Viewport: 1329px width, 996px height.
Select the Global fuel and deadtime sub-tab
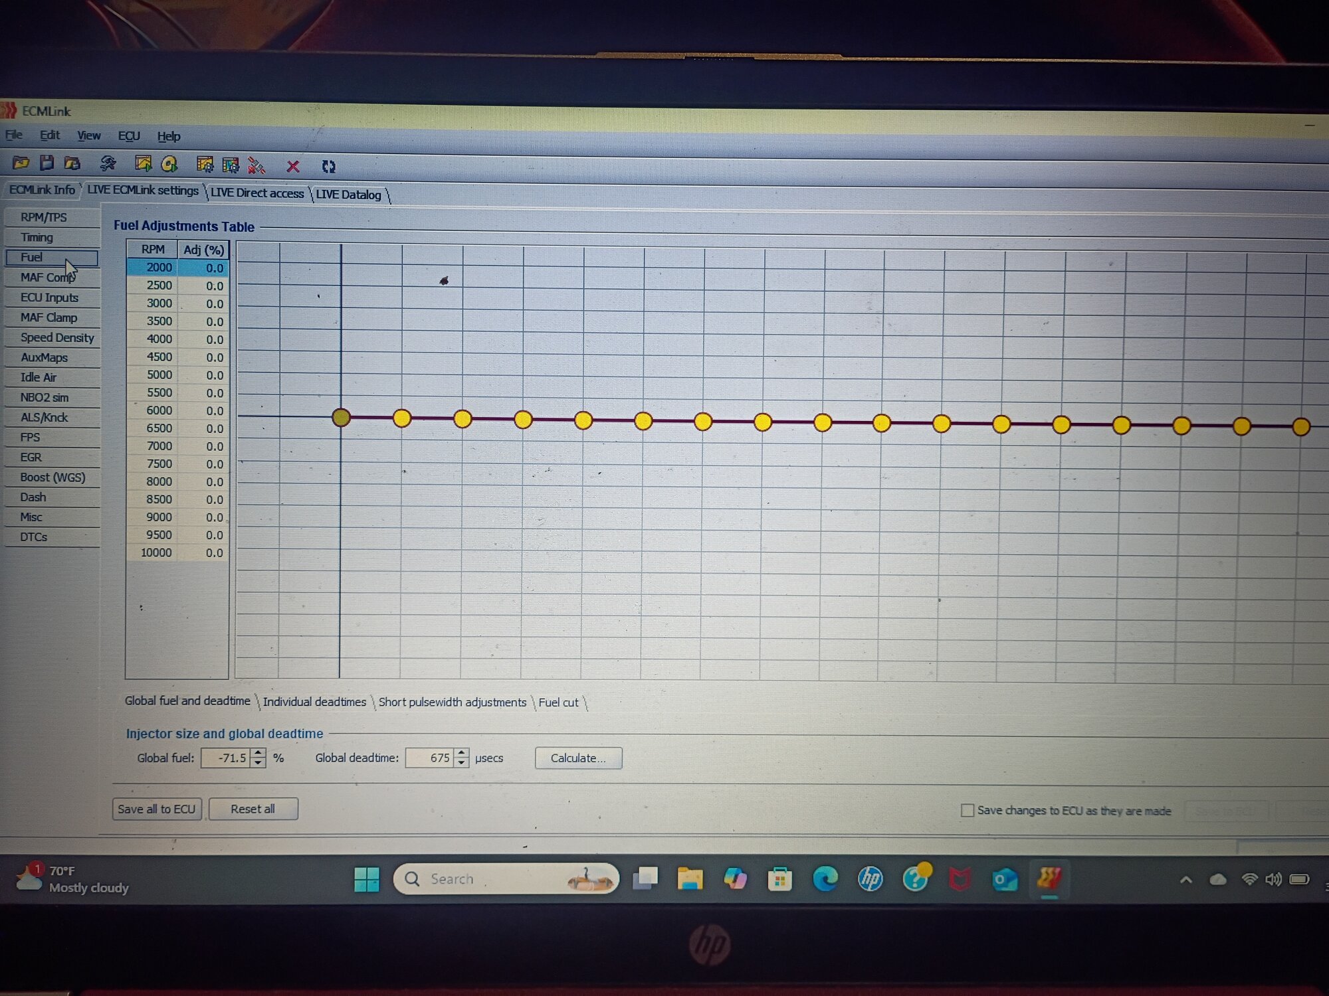(187, 701)
